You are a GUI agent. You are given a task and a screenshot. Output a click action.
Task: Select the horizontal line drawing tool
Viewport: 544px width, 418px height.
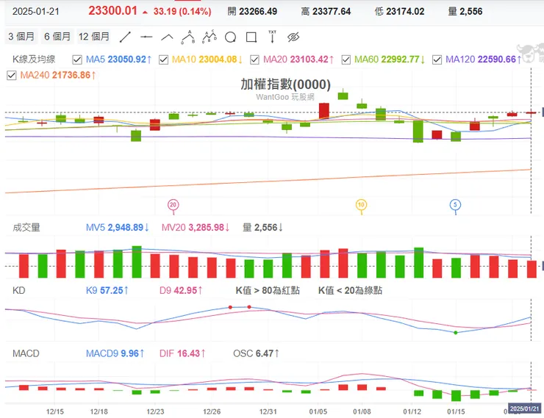(146, 37)
